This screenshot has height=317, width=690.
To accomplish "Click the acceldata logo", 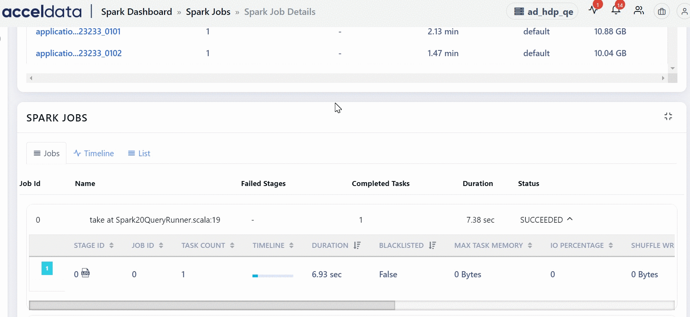I will coord(42,11).
